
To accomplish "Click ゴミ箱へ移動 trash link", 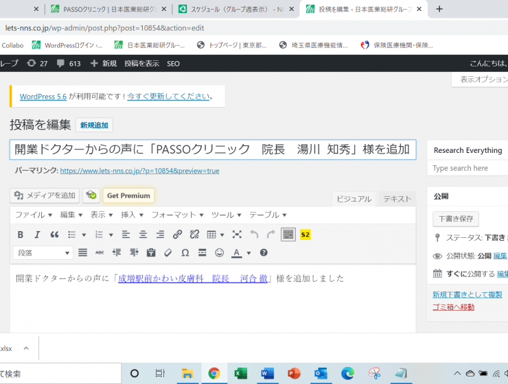I will 453,307.
